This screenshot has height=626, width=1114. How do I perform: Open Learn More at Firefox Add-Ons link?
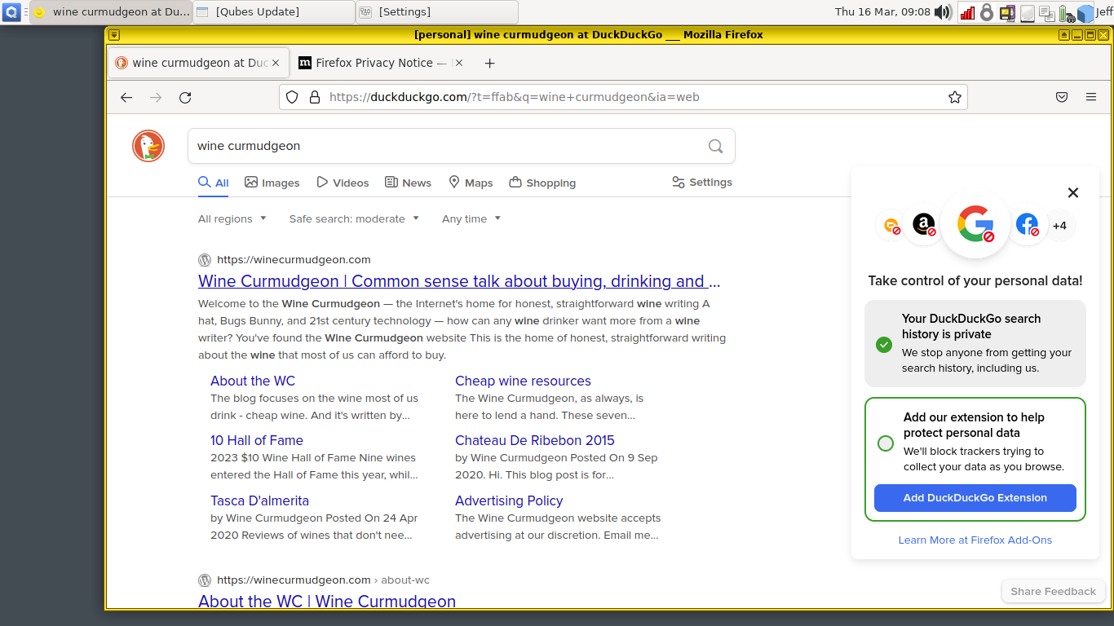click(975, 540)
